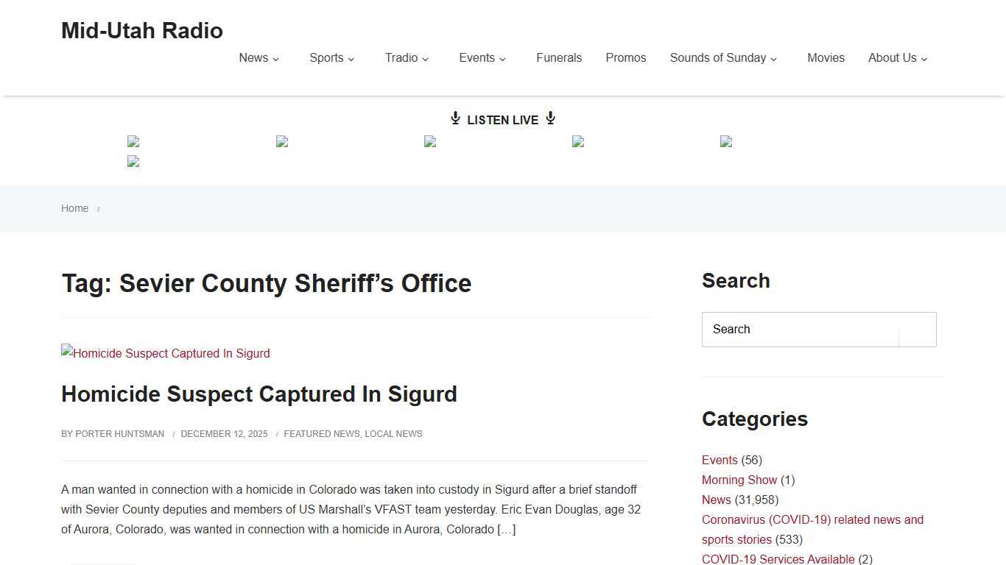This screenshot has width=1006, height=565.
Task: Select Promos from the navigation menu
Action: (x=625, y=57)
